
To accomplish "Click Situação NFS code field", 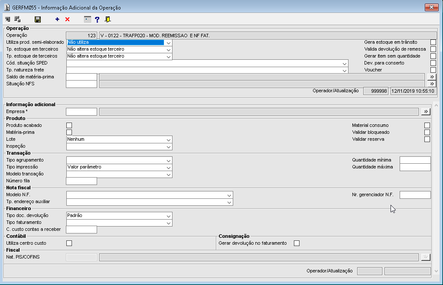I will (x=81, y=84).
